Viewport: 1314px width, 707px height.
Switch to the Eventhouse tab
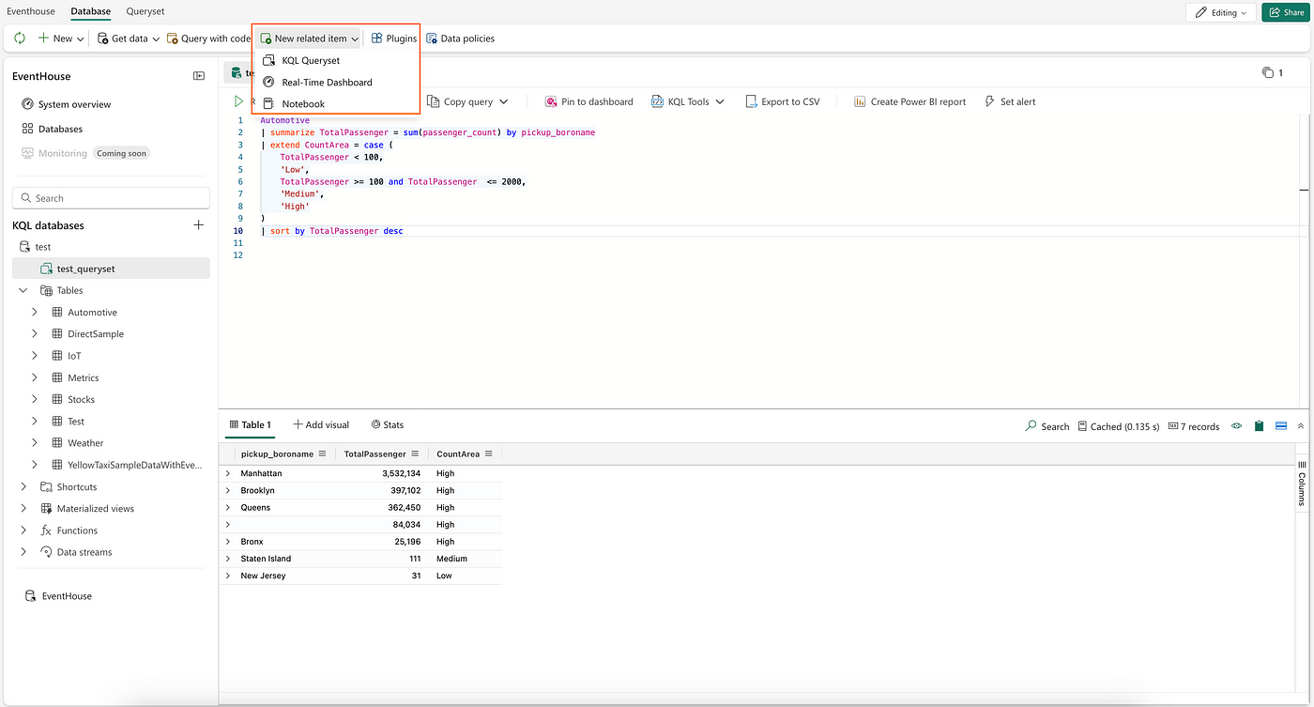click(31, 11)
